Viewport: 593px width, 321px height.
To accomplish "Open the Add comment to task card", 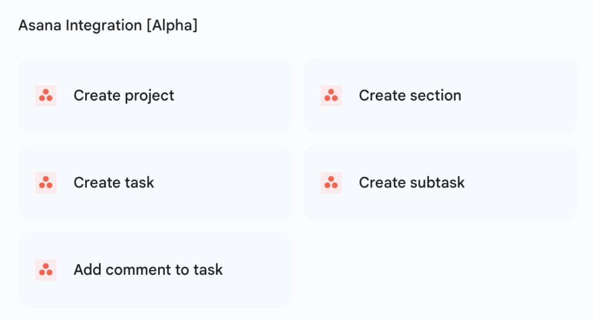I will click(155, 270).
